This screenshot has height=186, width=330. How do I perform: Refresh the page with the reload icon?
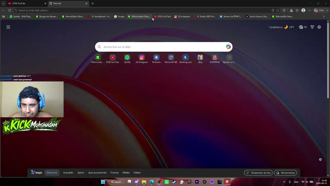click(x=10, y=10)
